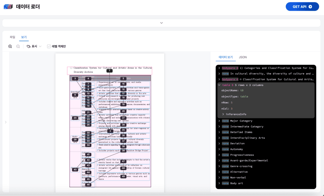Click the nRow: 5 line

(x=227, y=102)
